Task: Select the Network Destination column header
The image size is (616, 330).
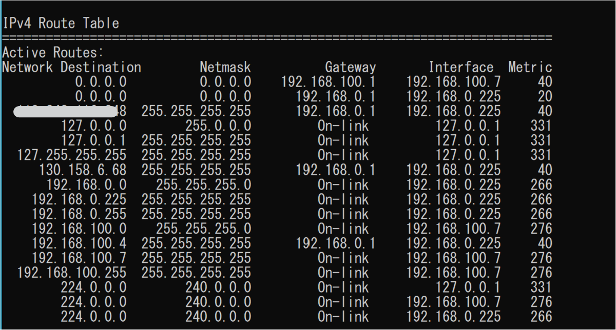Action: pos(71,67)
